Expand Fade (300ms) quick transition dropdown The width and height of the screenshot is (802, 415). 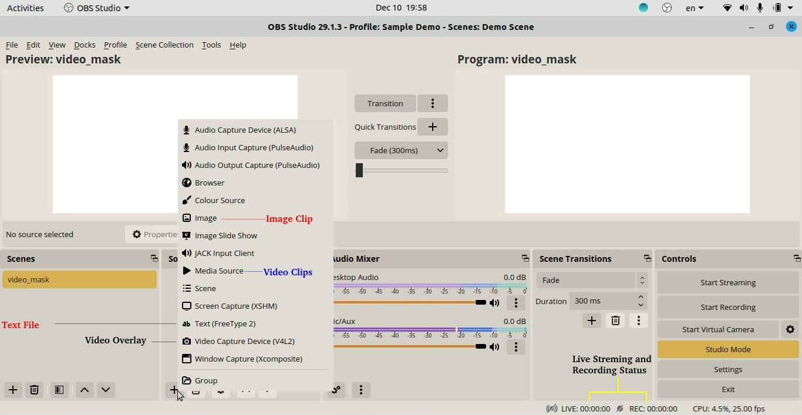tap(401, 150)
